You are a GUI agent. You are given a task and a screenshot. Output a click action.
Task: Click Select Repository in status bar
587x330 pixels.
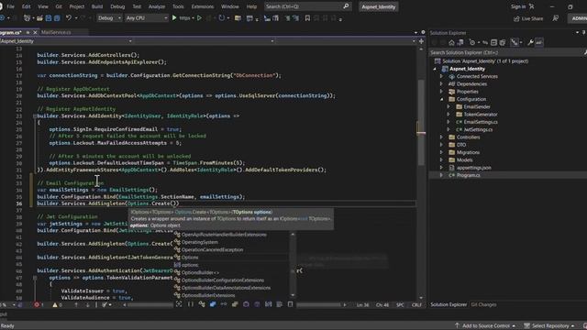pos(549,326)
